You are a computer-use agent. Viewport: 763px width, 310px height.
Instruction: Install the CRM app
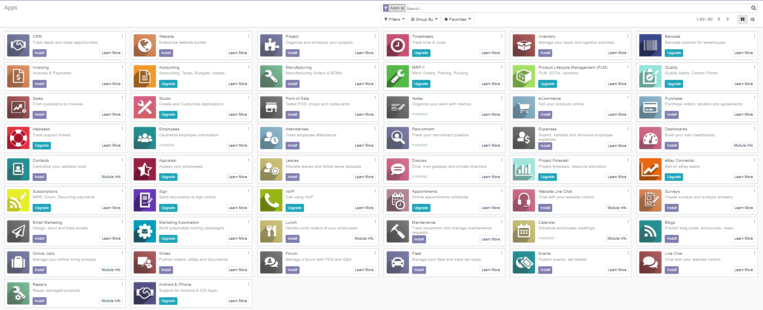point(39,53)
